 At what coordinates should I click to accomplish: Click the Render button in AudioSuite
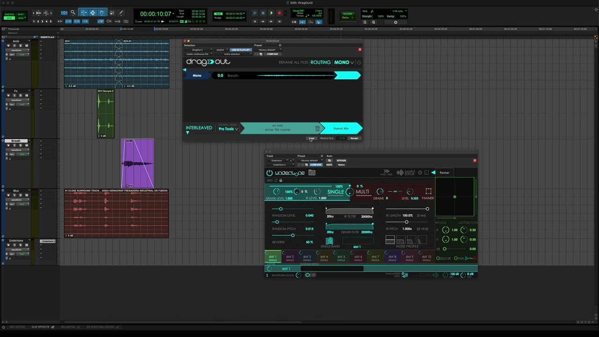point(354,139)
